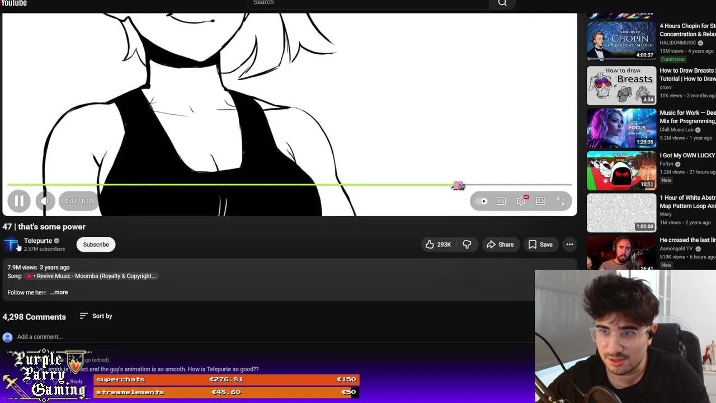Viewport: 716px width, 403px height.
Task: Click the Fundraiser badge on Chopin video
Action: tap(673, 59)
